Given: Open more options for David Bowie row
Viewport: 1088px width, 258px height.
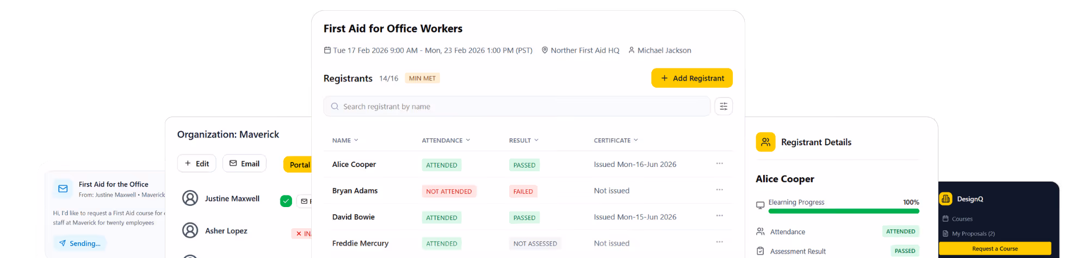Looking at the screenshot, I should coord(719,216).
